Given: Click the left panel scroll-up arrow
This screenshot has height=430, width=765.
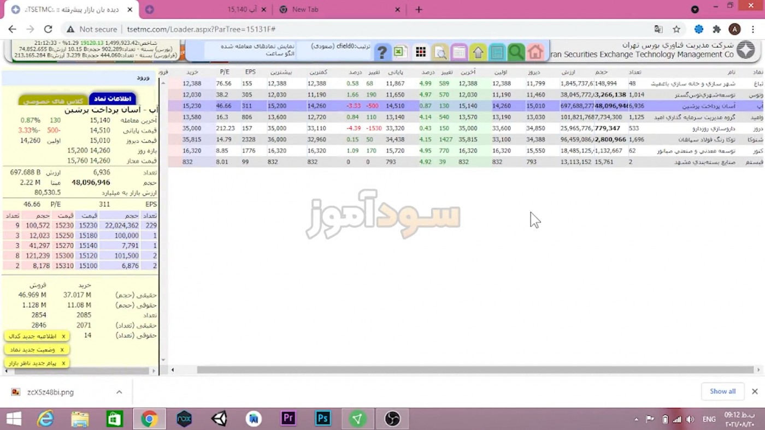Looking at the screenshot, I should click(163, 82).
